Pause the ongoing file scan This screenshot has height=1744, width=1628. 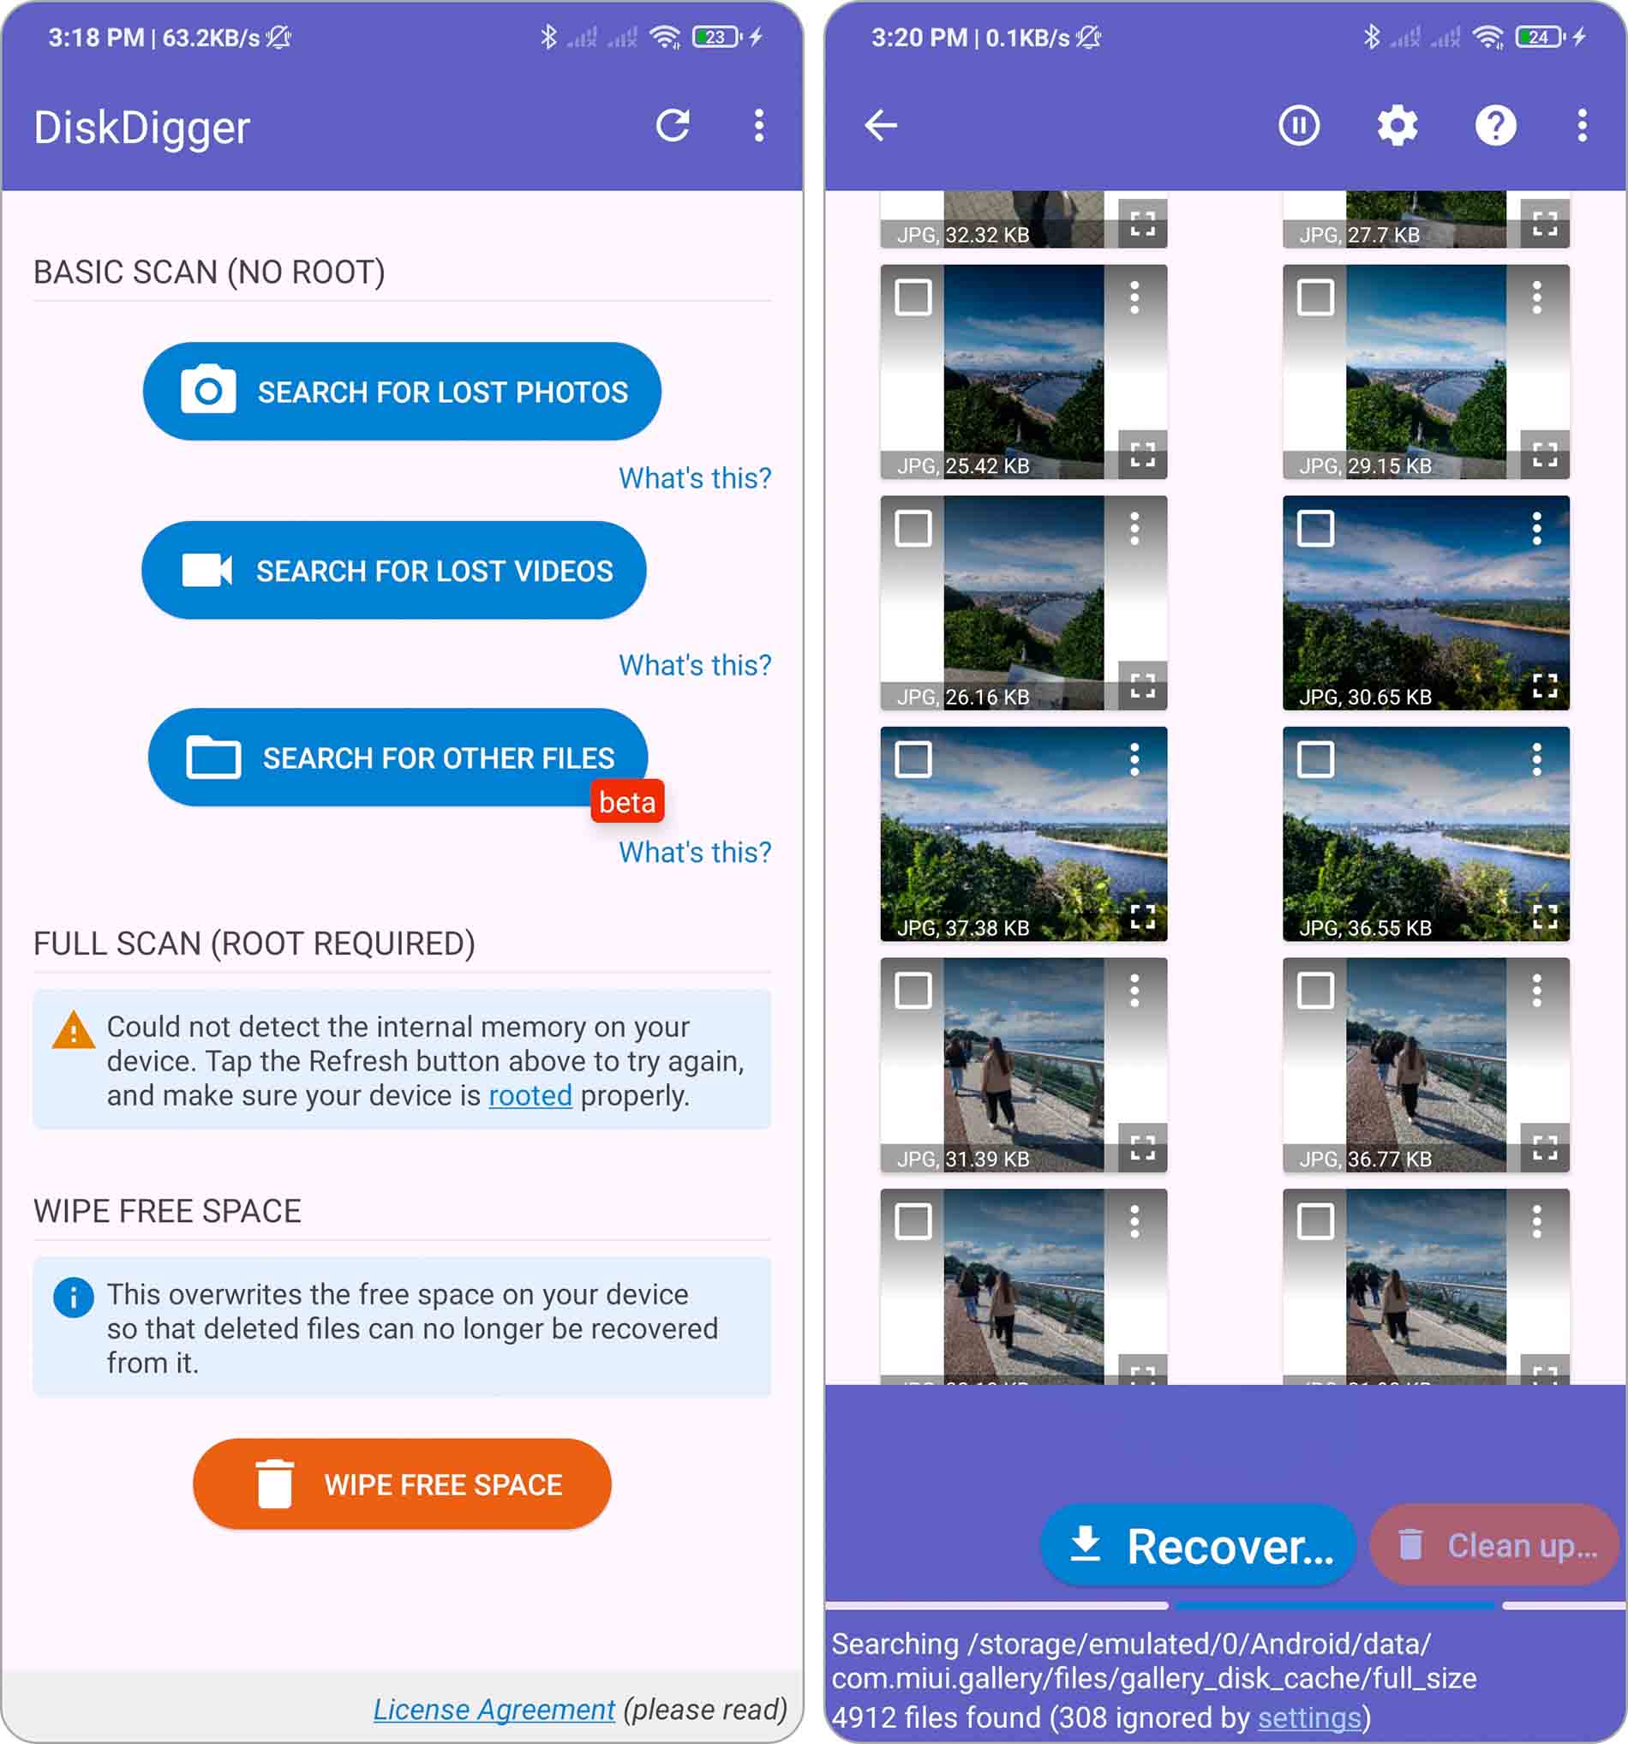click(1298, 125)
